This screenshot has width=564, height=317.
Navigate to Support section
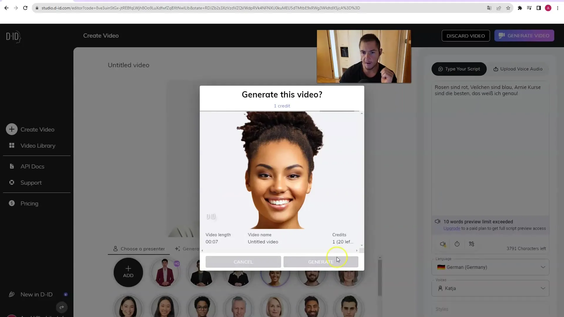pyautogui.click(x=31, y=182)
